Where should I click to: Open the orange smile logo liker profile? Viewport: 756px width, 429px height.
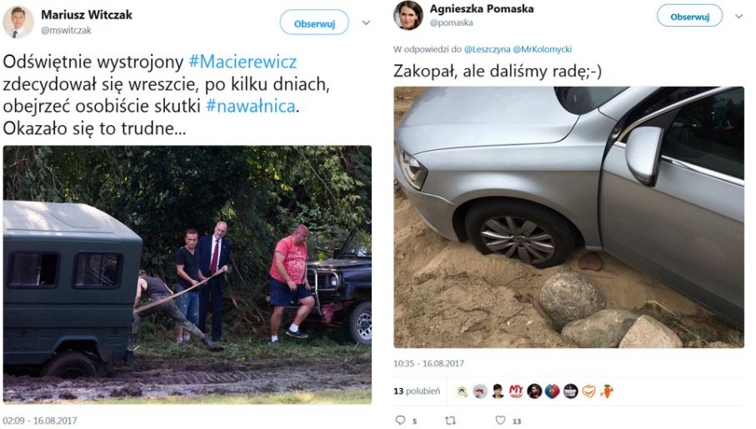click(x=588, y=391)
